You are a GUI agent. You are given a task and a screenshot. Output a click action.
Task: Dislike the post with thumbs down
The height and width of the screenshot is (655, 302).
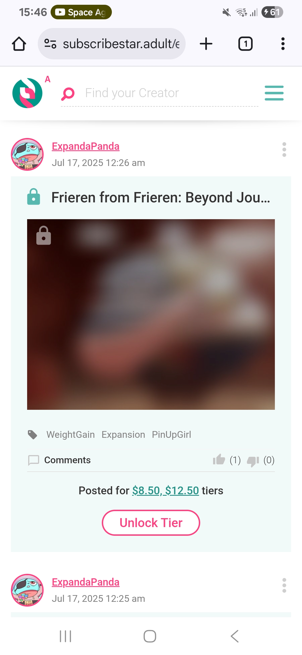click(253, 461)
